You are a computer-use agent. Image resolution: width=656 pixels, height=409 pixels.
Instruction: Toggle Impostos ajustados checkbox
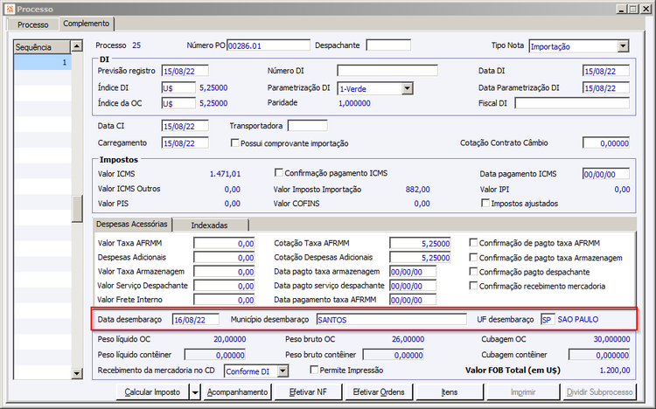pyautogui.click(x=485, y=203)
